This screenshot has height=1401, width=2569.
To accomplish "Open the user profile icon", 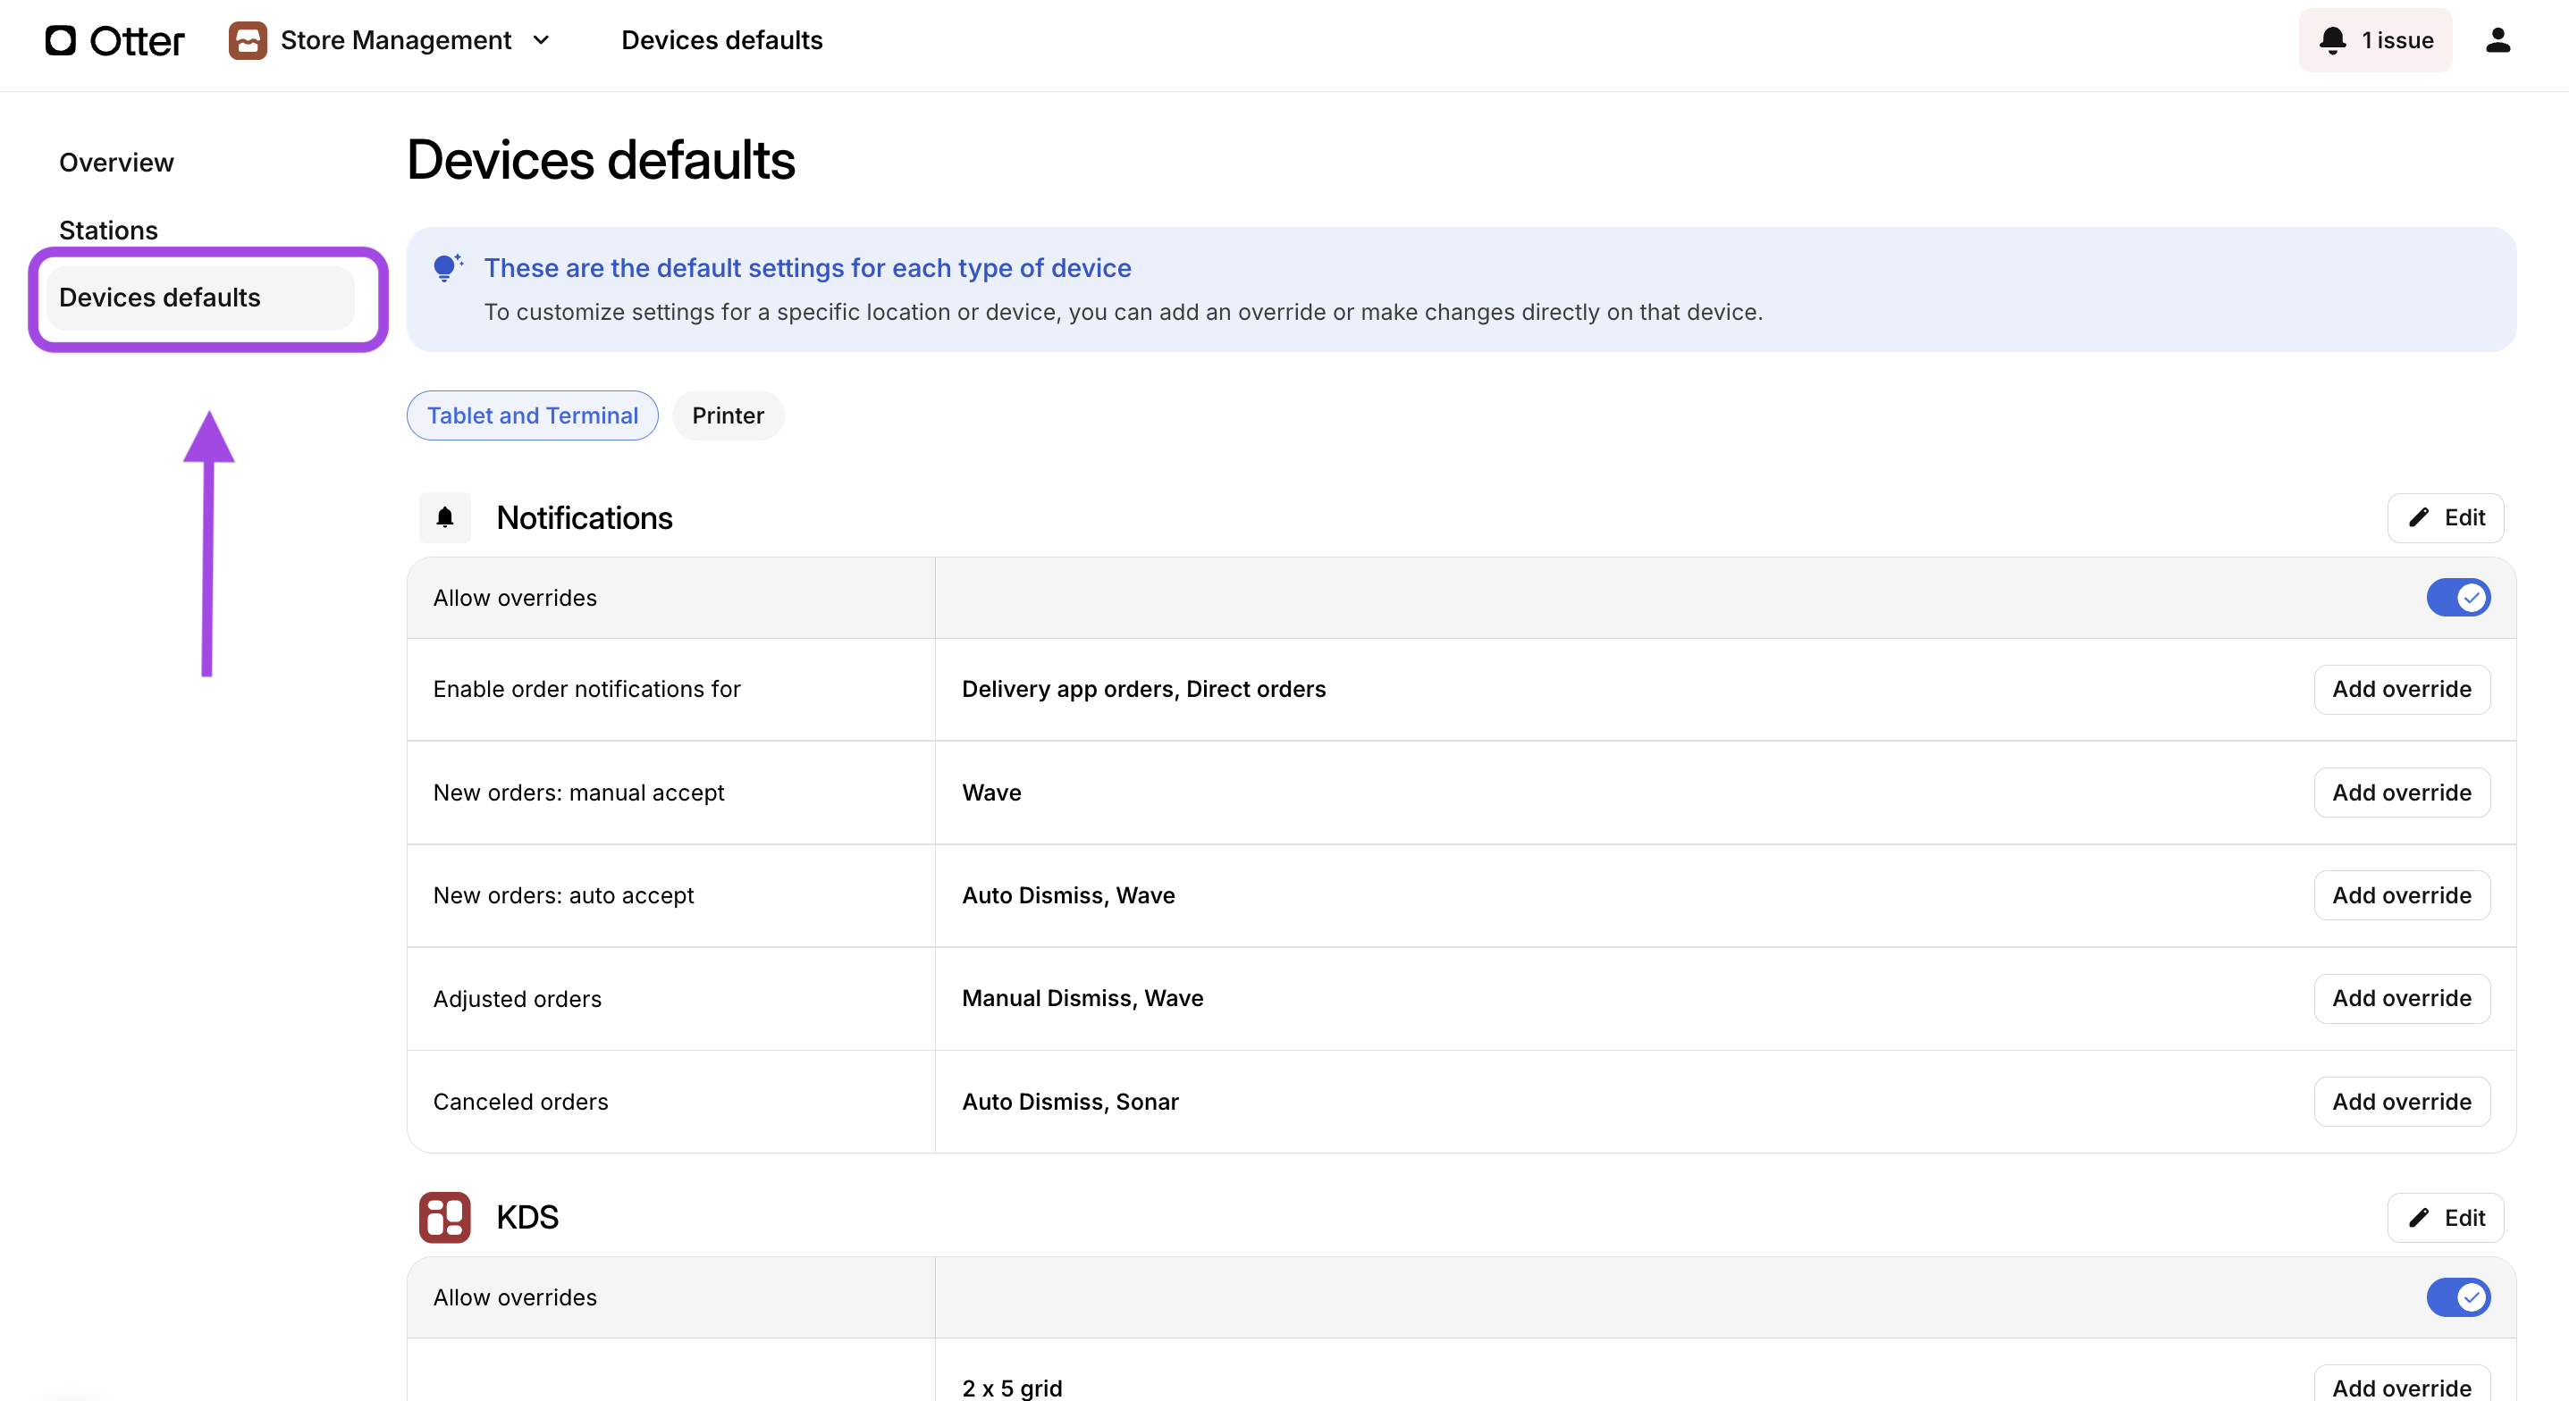I will pyautogui.click(x=2497, y=40).
